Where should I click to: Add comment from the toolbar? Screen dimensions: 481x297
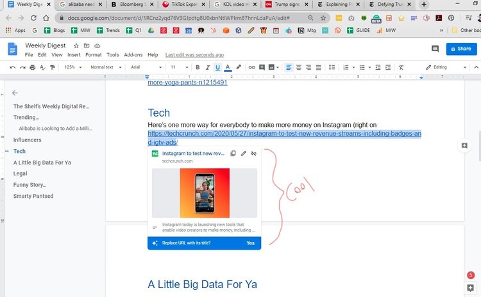click(262, 67)
